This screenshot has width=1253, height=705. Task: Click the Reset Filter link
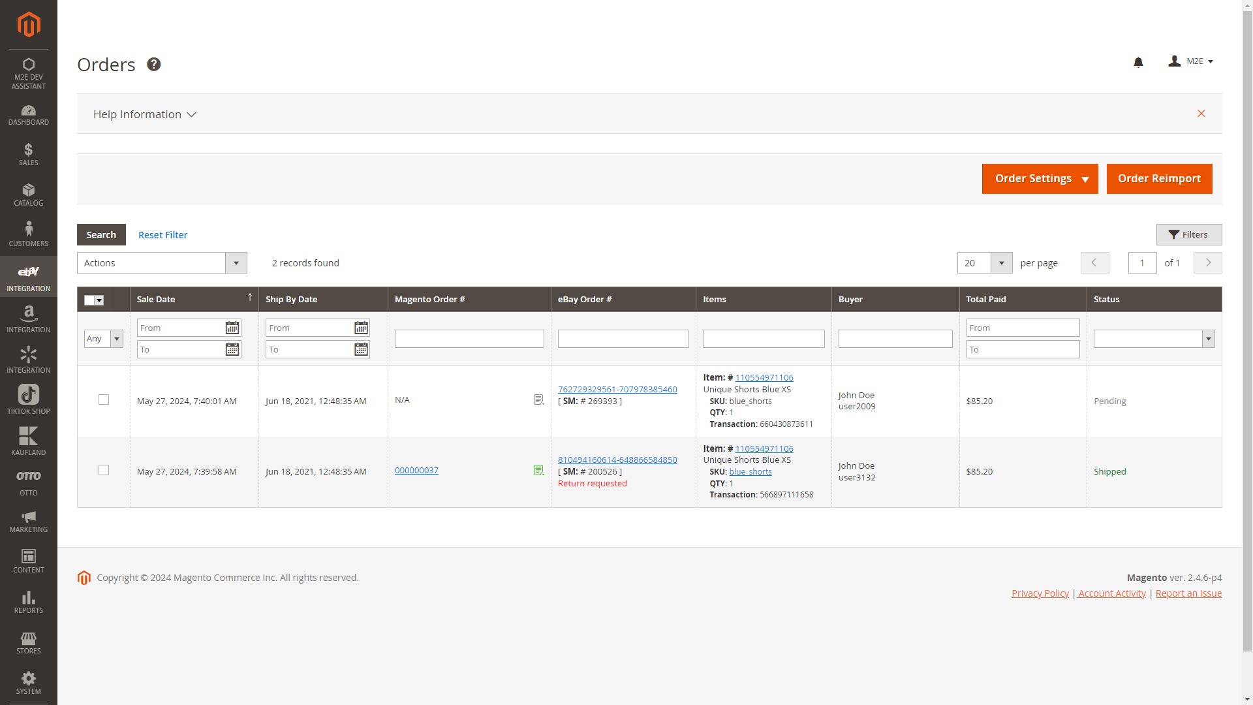click(x=162, y=235)
